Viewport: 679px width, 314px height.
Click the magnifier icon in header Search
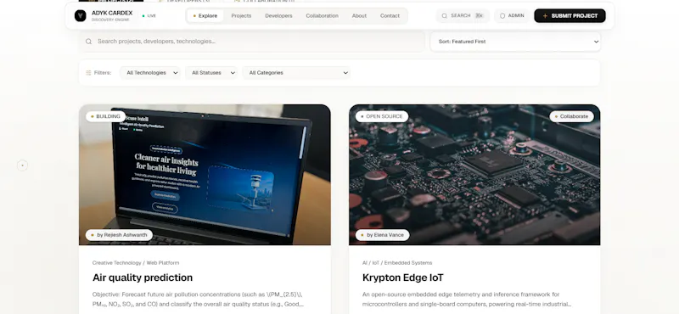tap(444, 15)
